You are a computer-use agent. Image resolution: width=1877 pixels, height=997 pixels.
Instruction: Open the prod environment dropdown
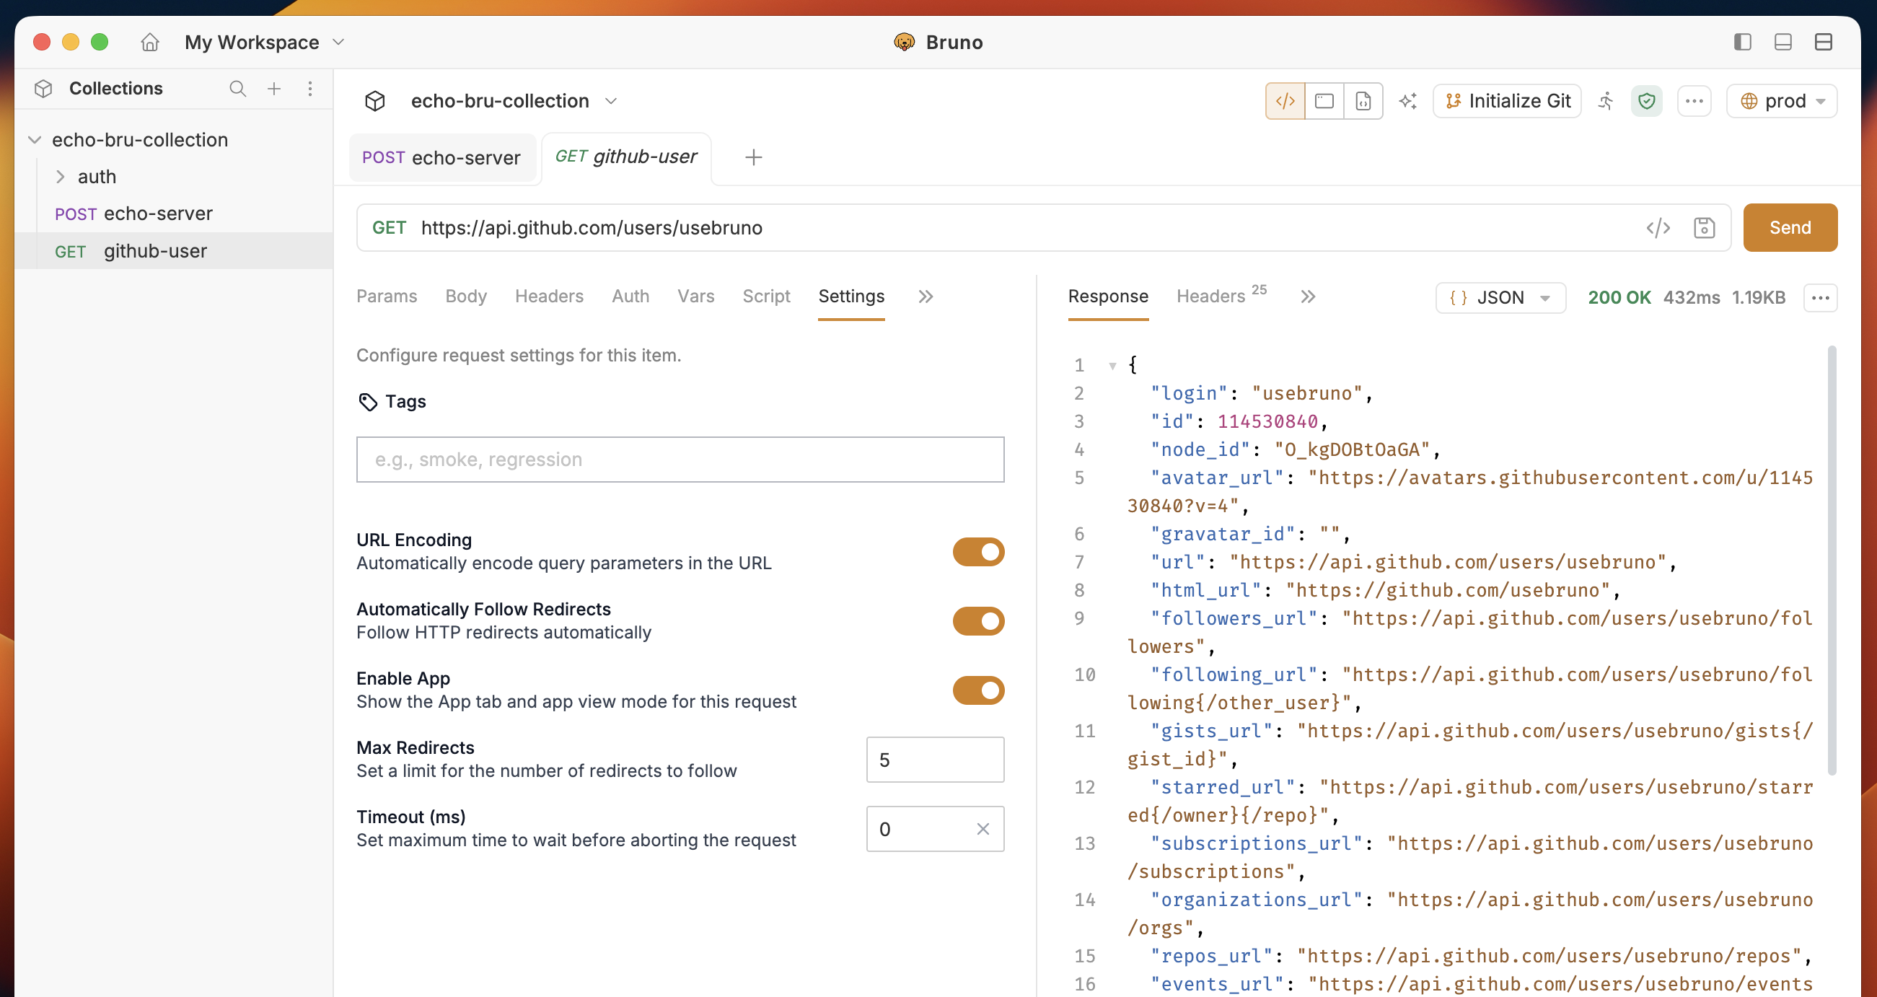1782,100
